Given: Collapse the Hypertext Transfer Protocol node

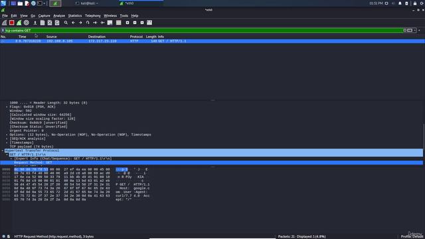Looking at the screenshot, I should pyautogui.click(x=3, y=151).
